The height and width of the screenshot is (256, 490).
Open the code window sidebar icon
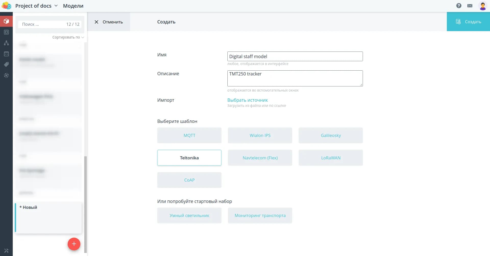point(6,54)
